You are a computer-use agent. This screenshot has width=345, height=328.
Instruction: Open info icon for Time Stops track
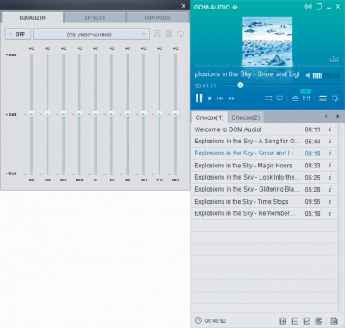(x=330, y=201)
